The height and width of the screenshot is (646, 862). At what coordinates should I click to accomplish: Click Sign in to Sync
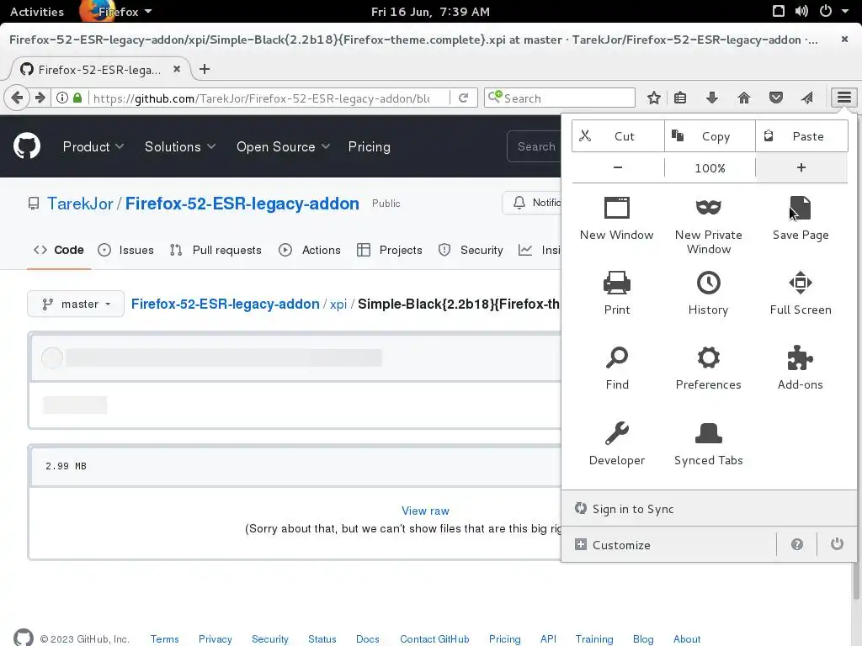pyautogui.click(x=709, y=509)
